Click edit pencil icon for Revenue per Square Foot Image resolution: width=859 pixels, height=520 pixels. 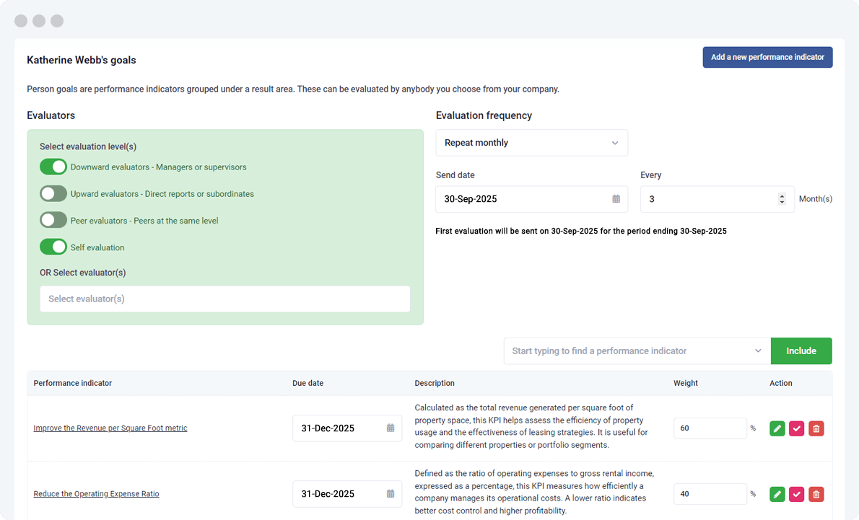(x=777, y=428)
